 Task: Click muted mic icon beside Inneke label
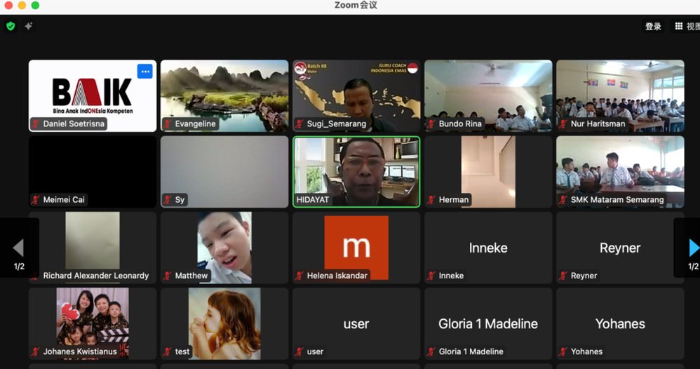pyautogui.click(x=431, y=276)
